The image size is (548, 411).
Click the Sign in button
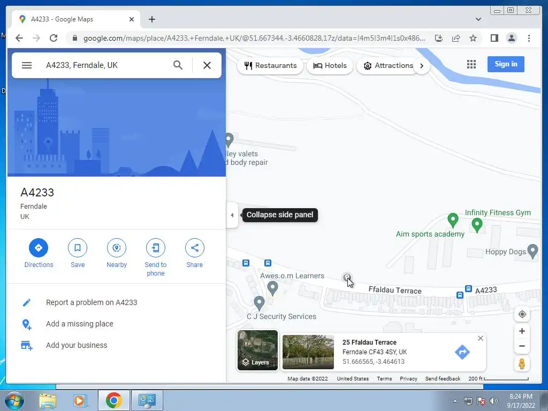506,64
